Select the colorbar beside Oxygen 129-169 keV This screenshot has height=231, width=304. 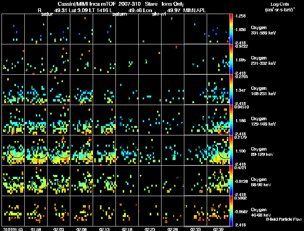[x=231, y=120]
